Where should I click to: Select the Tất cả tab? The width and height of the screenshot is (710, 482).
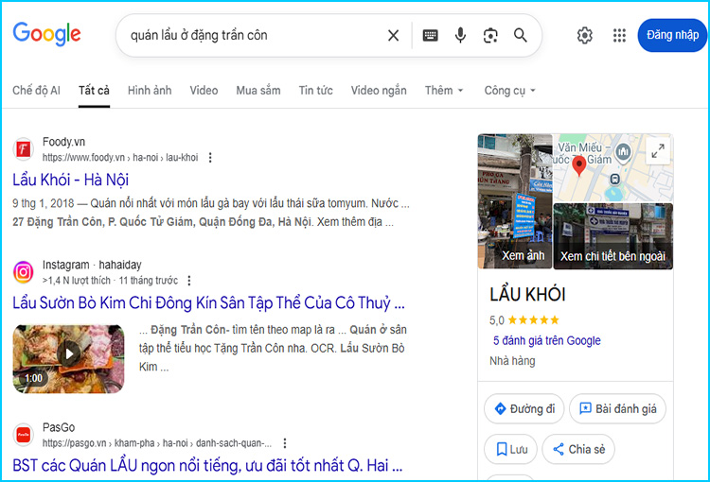[x=94, y=91]
